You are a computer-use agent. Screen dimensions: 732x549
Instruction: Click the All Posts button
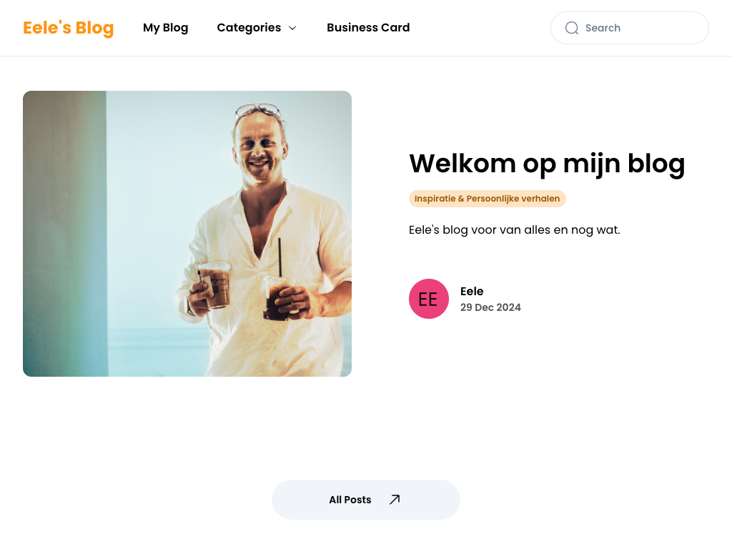[365, 500]
